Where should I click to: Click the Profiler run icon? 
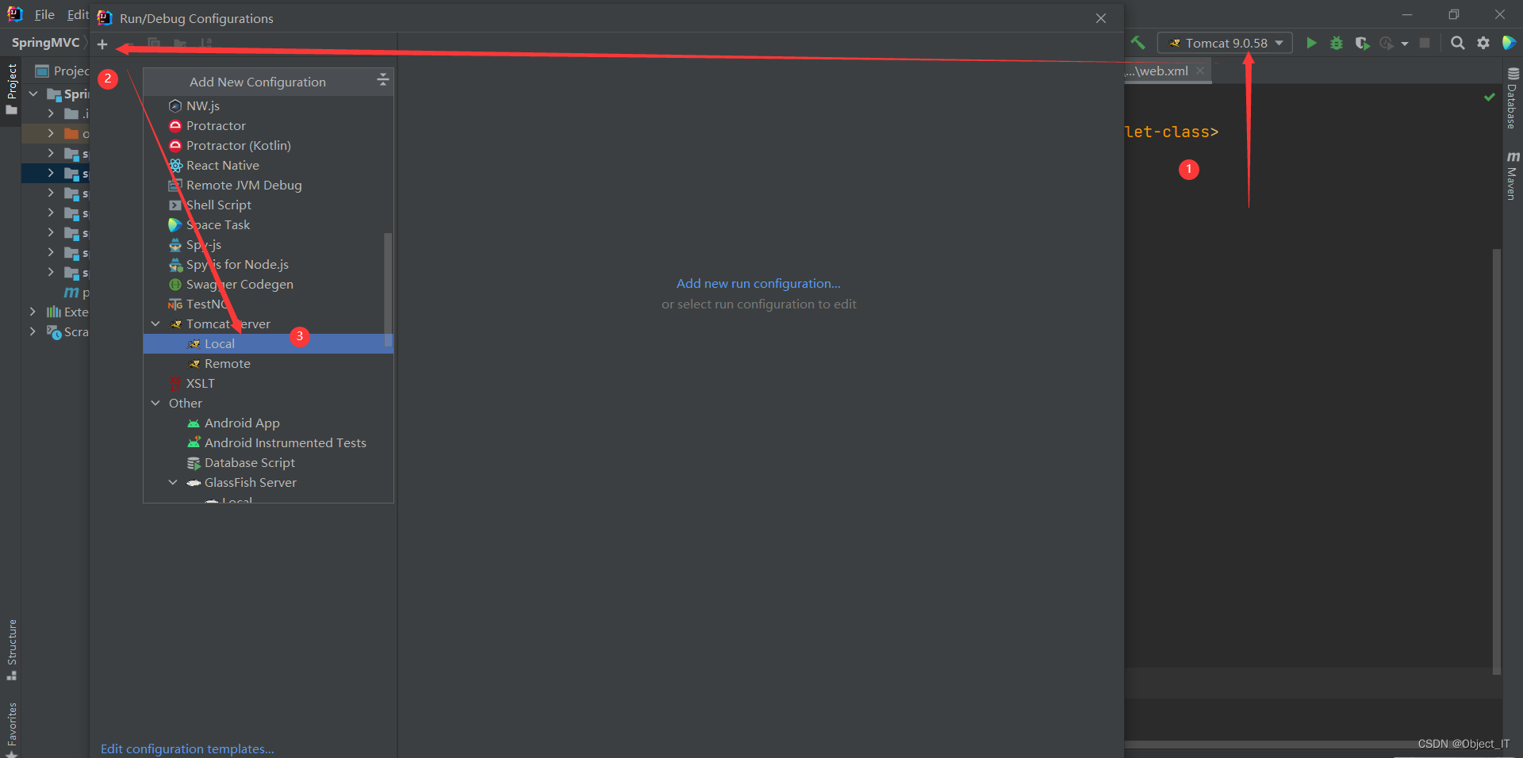pos(1387,43)
